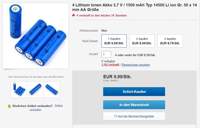Click the flame icon beside sold count

click(x=73, y=15)
